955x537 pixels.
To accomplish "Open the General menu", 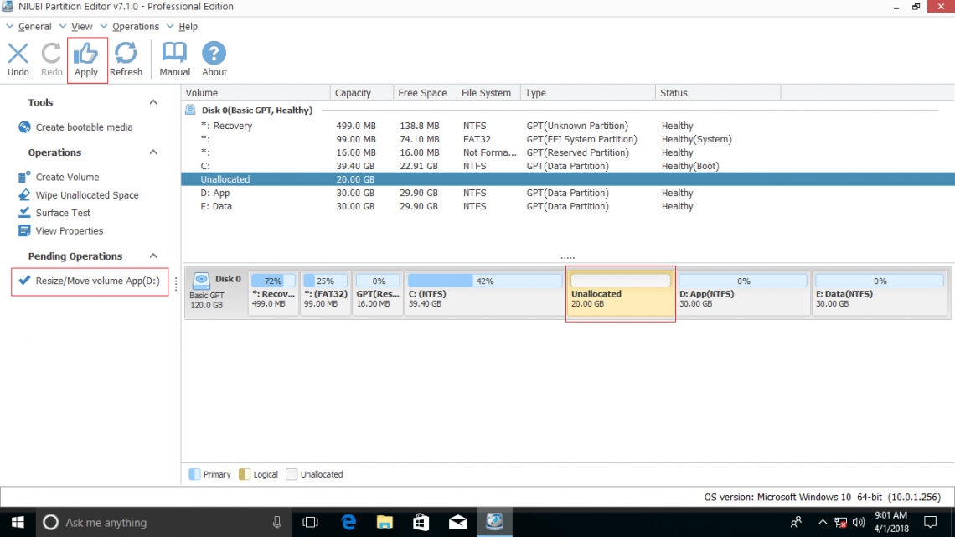I will pos(34,27).
